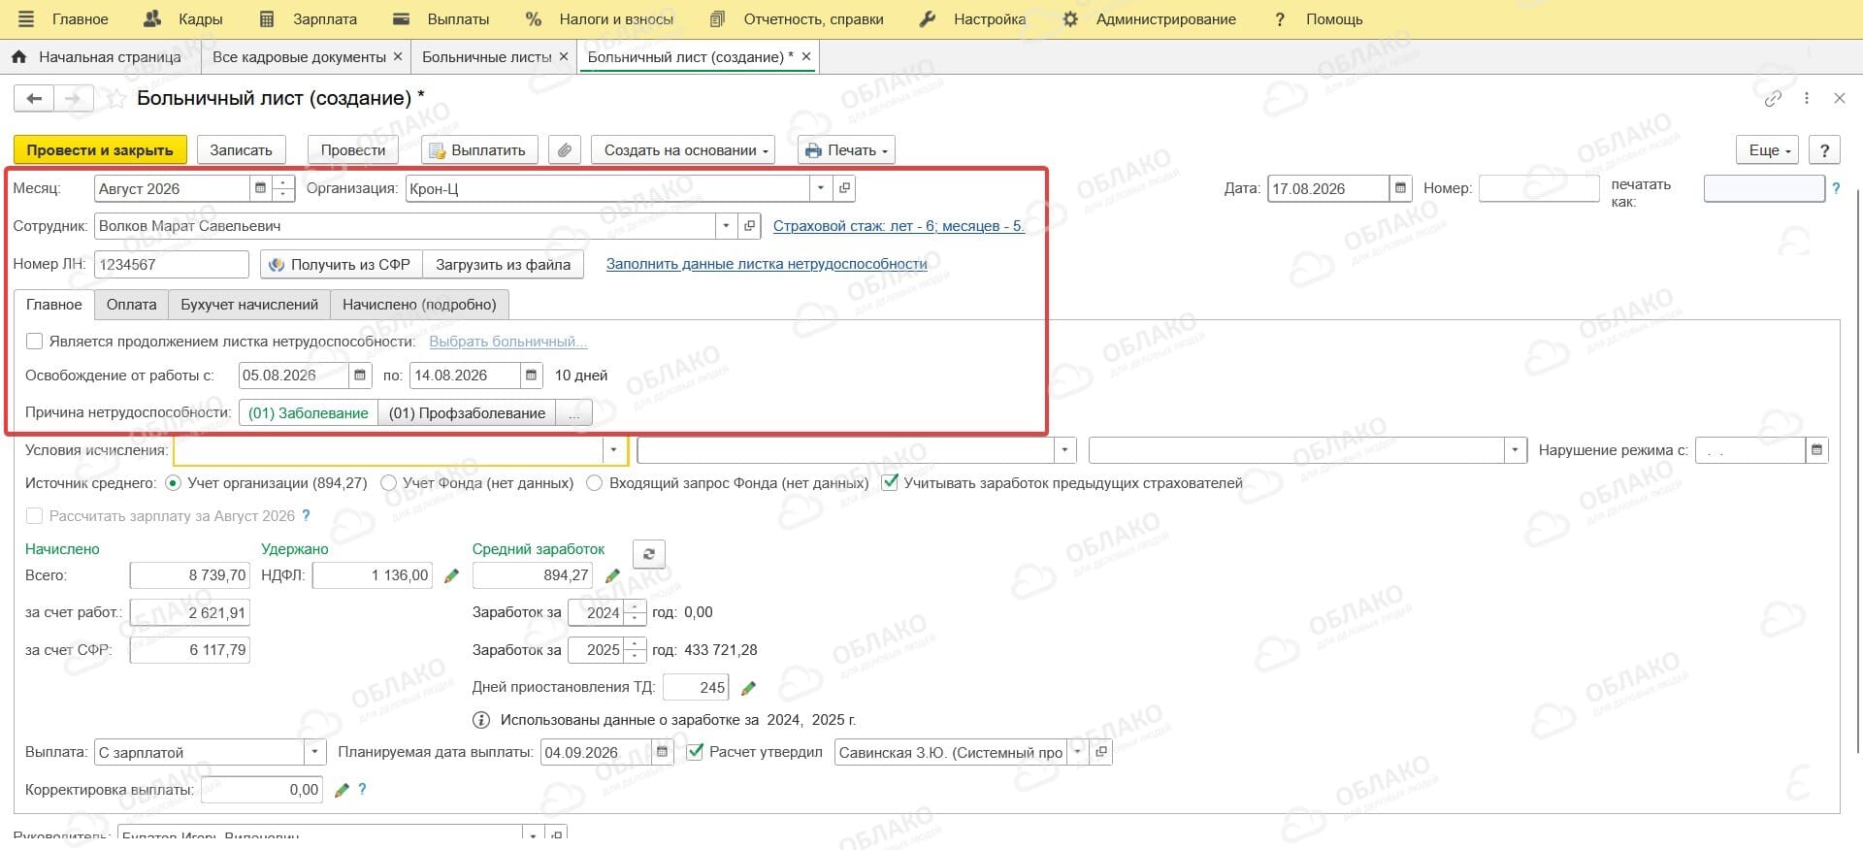This screenshot has width=1863, height=850.
Task: Expand the Выплата dropdown
Action: tap(314, 752)
